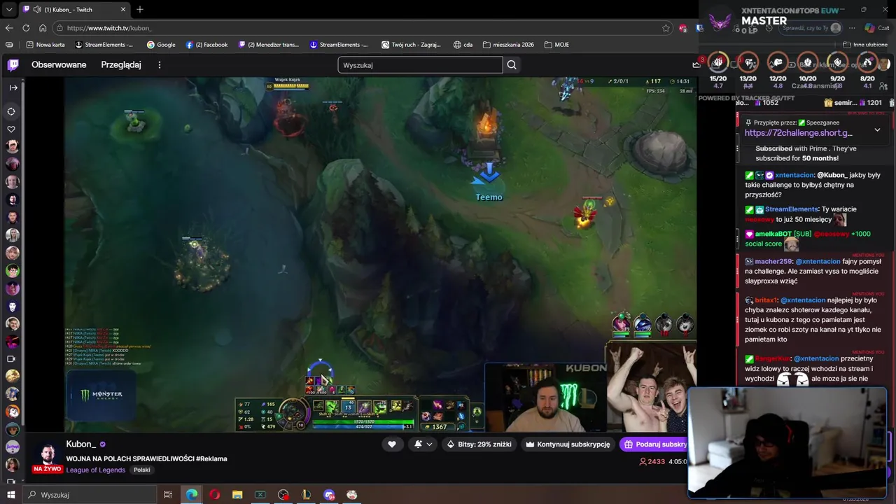
Task: Click stream title WOJNA NA POLACH SPRAWIEDLIWOŚCI
Action: (147, 458)
